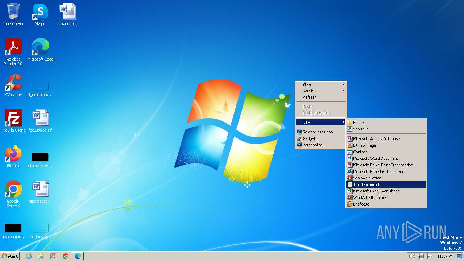Create new Microsoft PowerPoint Presentation
Viewport: 464px width, 261px height.
pyautogui.click(x=386, y=165)
